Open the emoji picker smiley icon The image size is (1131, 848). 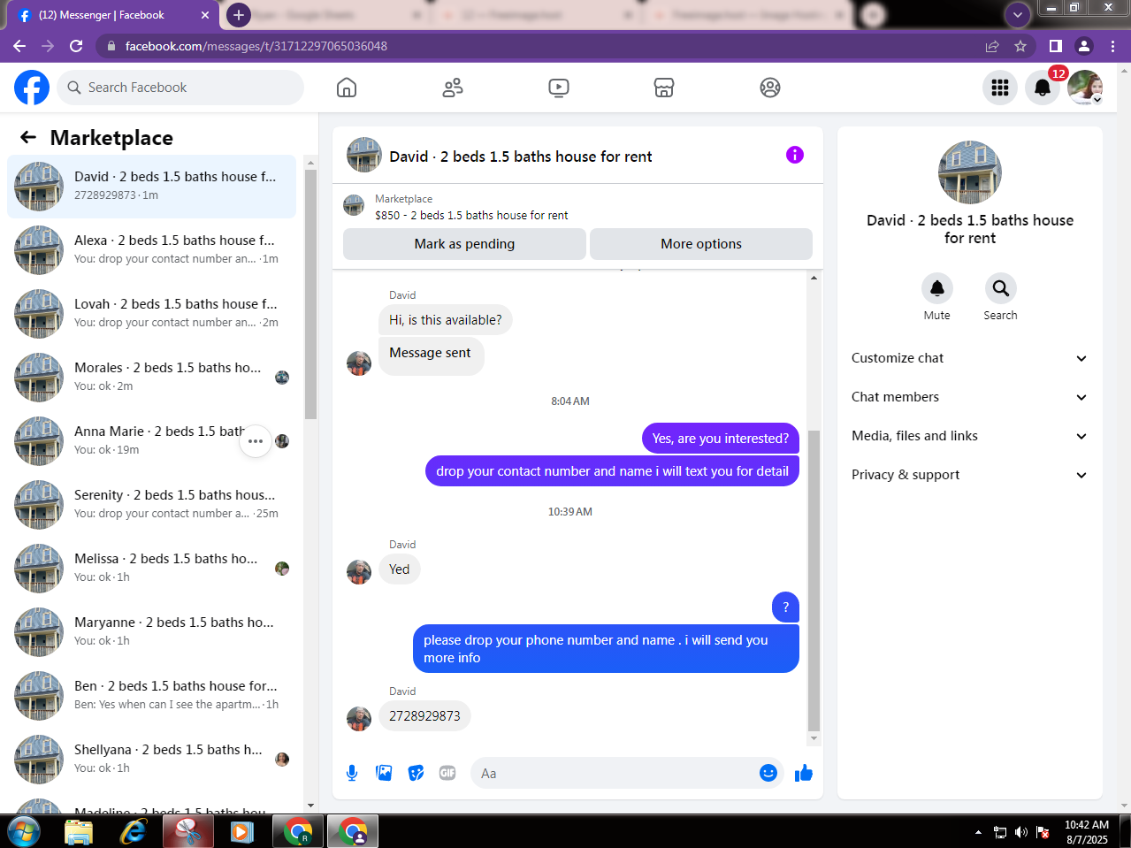[x=768, y=773]
